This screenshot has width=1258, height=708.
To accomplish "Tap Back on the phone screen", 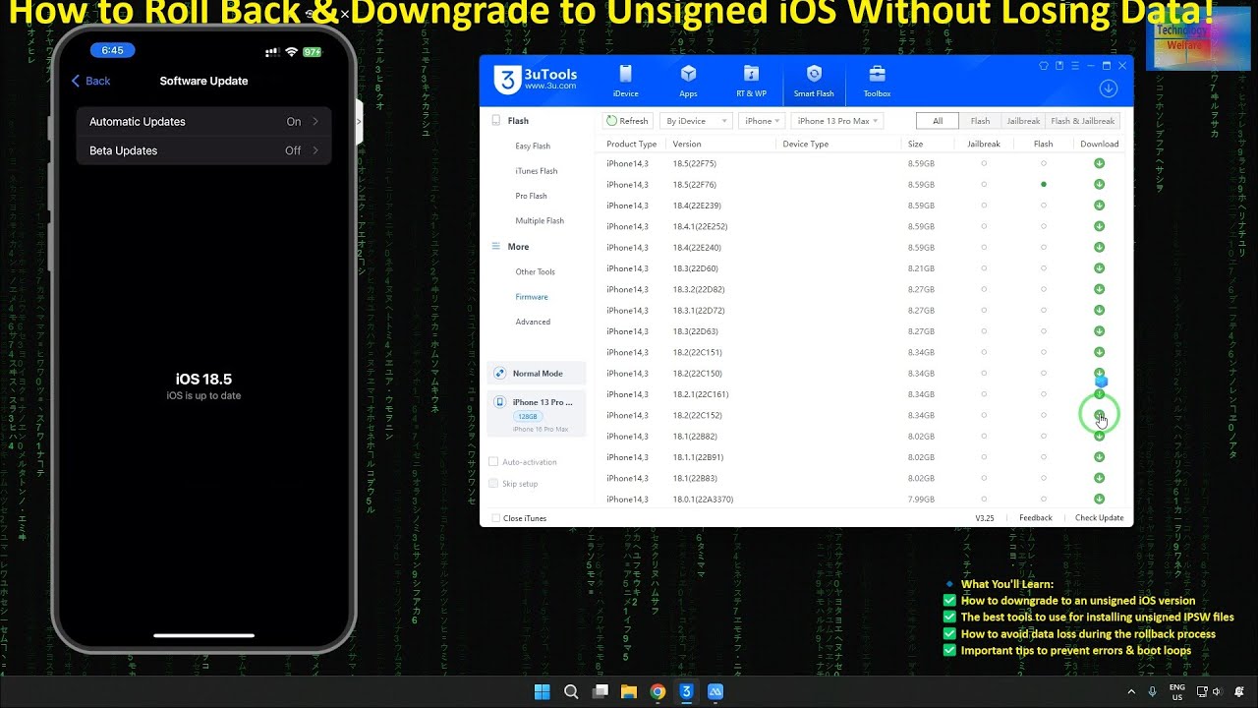I will pyautogui.click(x=90, y=81).
